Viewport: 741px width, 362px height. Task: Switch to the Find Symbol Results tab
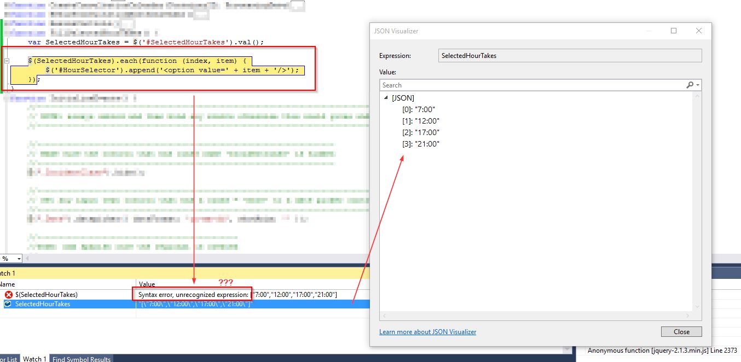tap(81, 359)
